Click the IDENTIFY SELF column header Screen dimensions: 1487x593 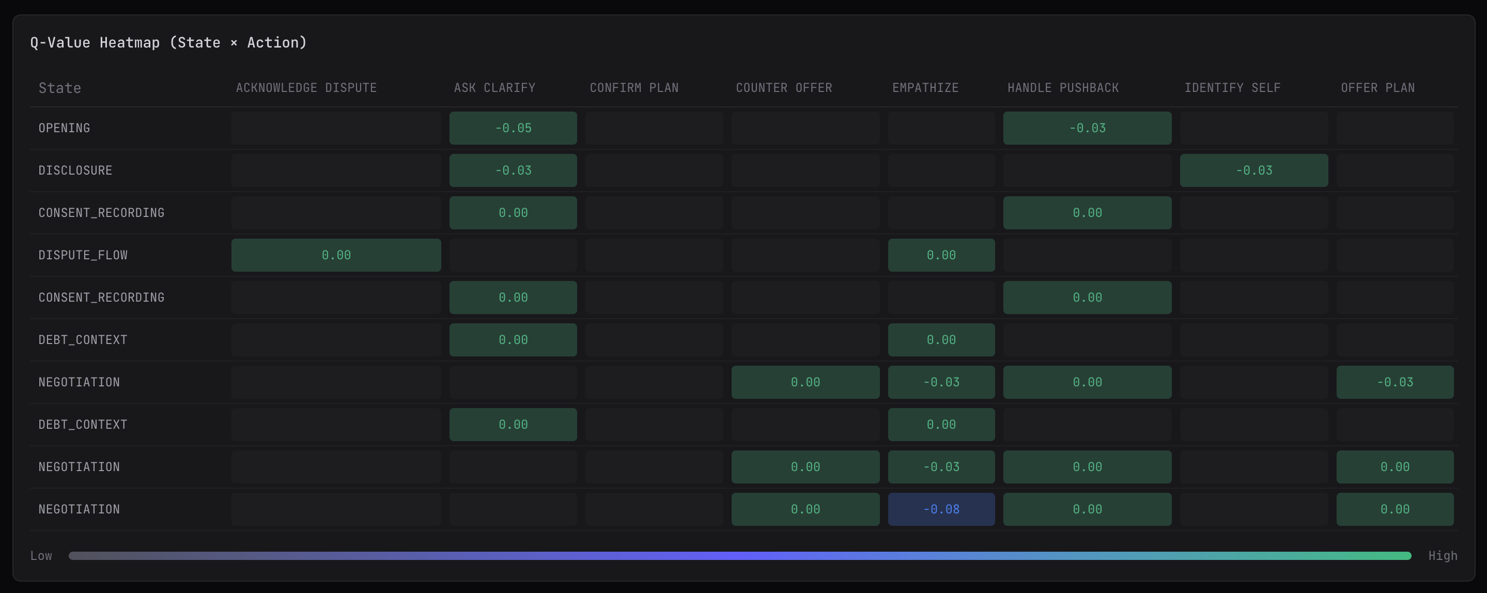[1232, 88]
